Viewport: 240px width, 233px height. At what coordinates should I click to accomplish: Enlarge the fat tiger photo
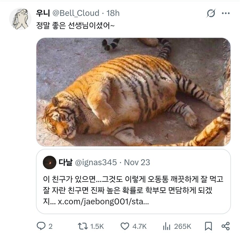point(133,92)
